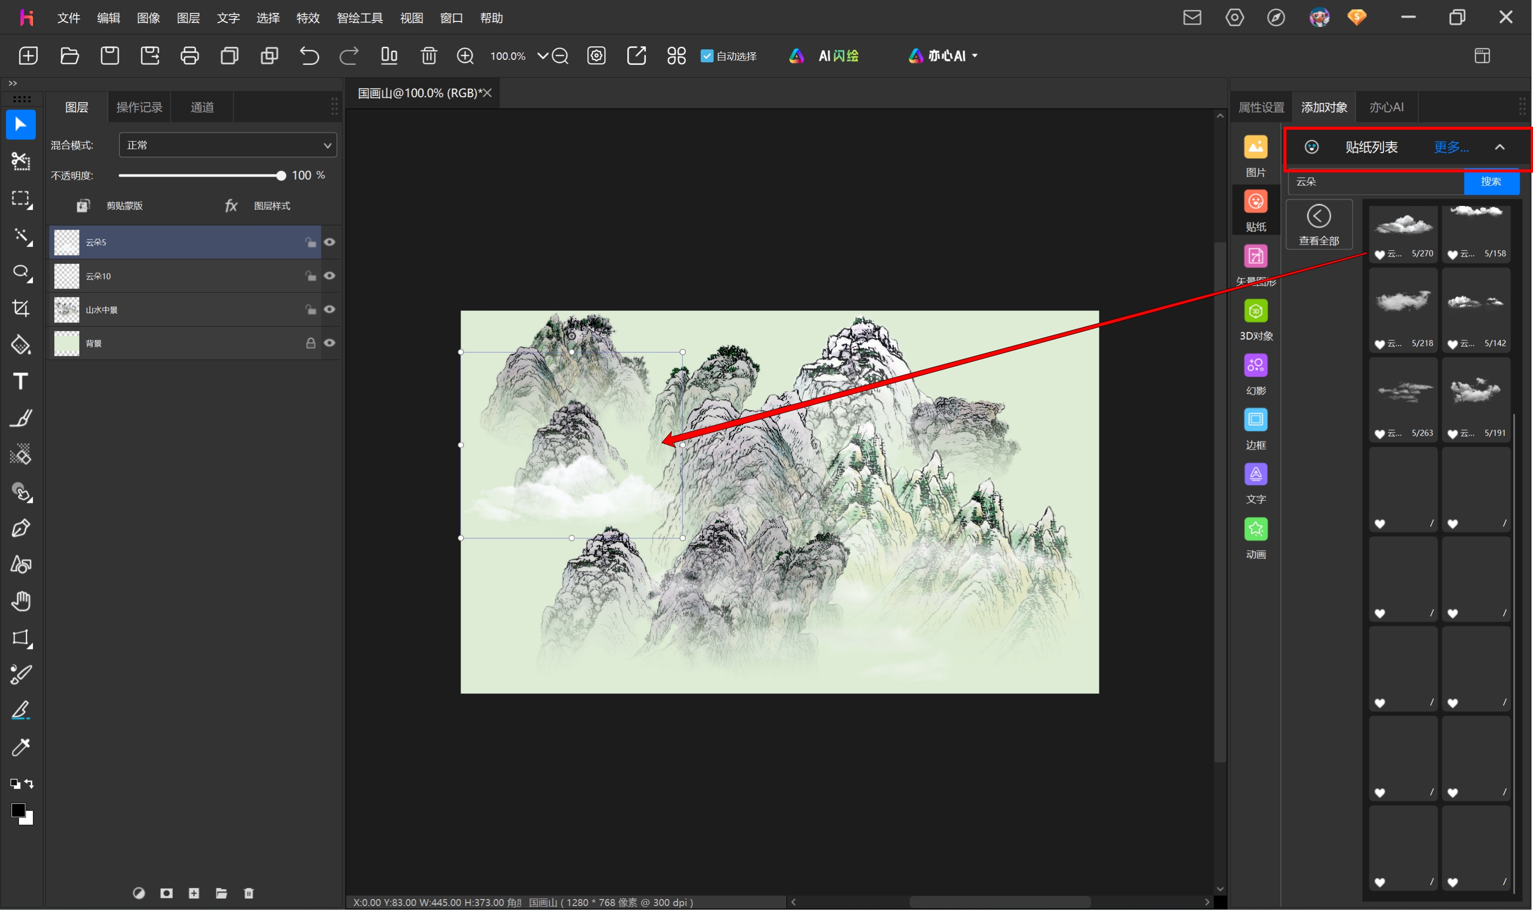1533x910 pixels.
Task: Click the 更多... link
Action: tap(1451, 147)
